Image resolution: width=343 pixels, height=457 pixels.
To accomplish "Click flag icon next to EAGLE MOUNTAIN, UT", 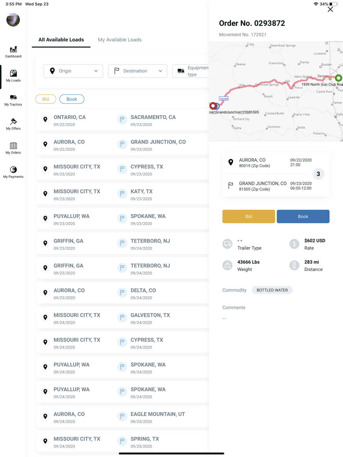I will 122,416.
